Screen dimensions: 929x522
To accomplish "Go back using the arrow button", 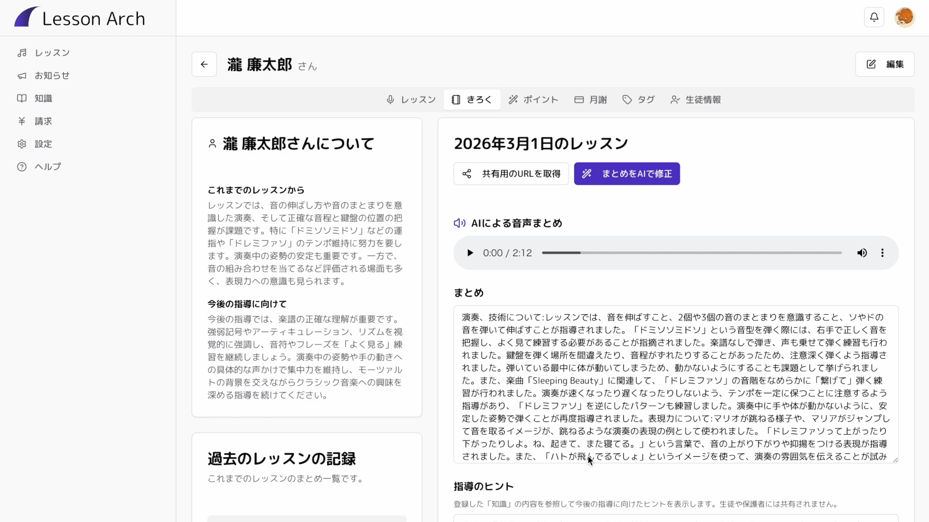I will coord(204,64).
